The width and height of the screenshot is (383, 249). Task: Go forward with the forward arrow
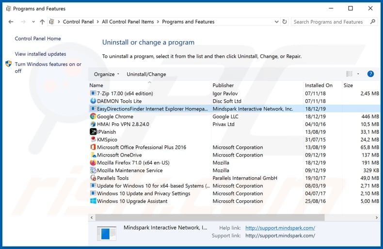tap(23, 22)
